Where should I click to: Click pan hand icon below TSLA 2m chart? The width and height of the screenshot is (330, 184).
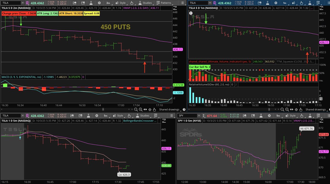pyautogui.click(x=154, y=109)
